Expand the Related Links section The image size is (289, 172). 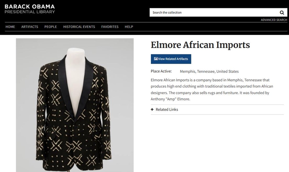click(x=217, y=110)
